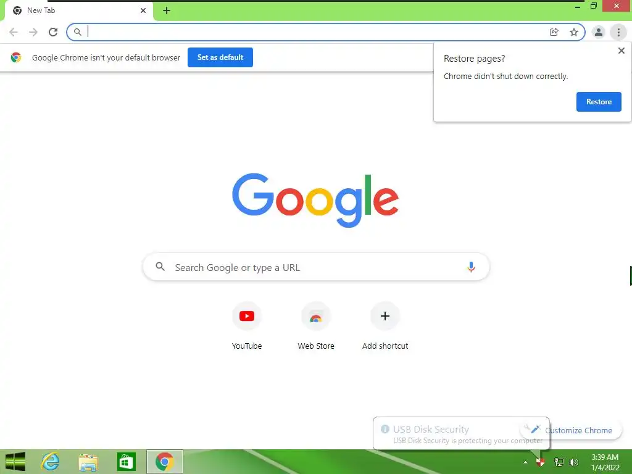Click Add shortcut plus tile
632x474 pixels.
(385, 326)
